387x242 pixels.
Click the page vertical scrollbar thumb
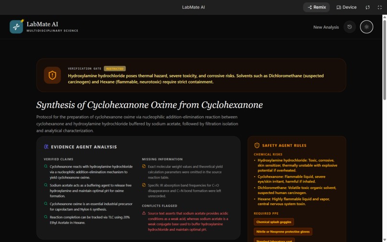pyautogui.click(x=385, y=59)
